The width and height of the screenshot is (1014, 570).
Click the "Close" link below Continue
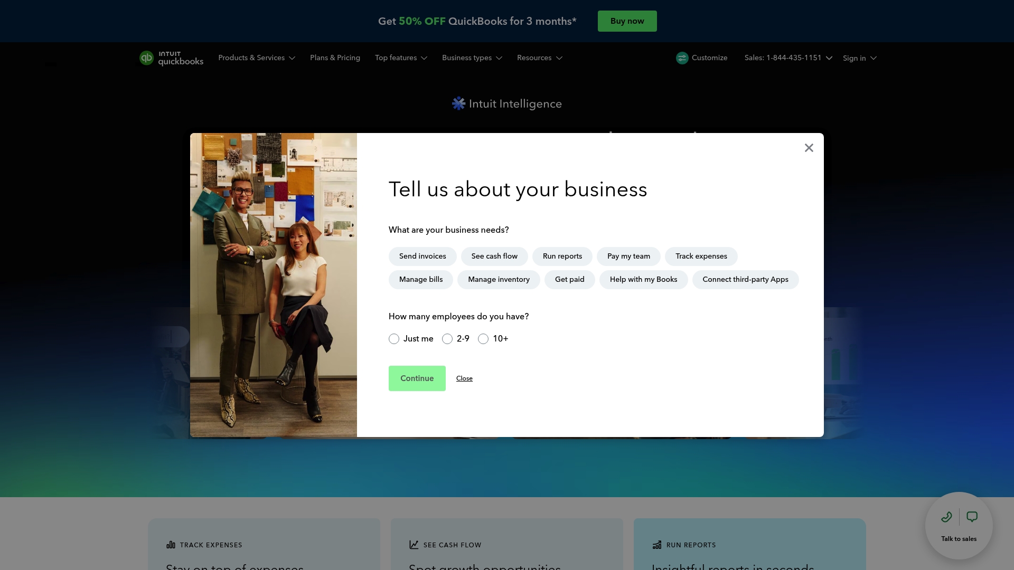pos(464,378)
